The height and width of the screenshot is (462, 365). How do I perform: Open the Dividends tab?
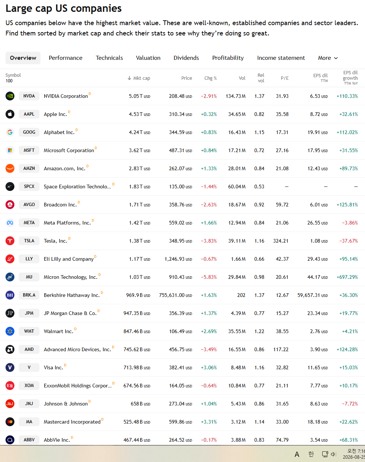[186, 58]
